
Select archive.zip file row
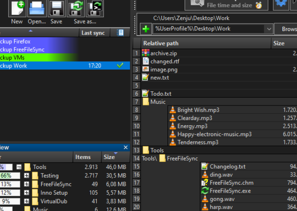click(219, 53)
